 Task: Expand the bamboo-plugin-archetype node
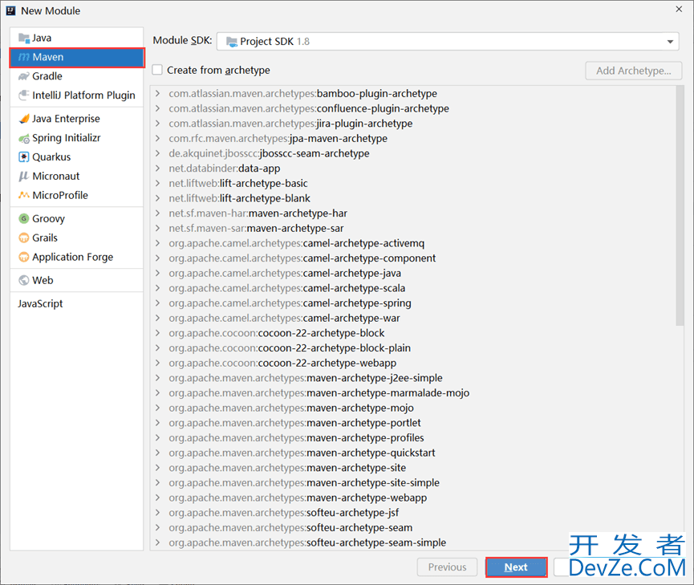pos(157,93)
